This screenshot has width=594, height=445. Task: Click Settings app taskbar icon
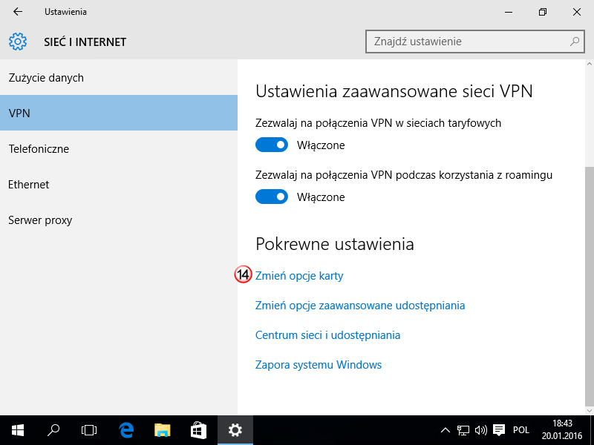[x=235, y=430]
